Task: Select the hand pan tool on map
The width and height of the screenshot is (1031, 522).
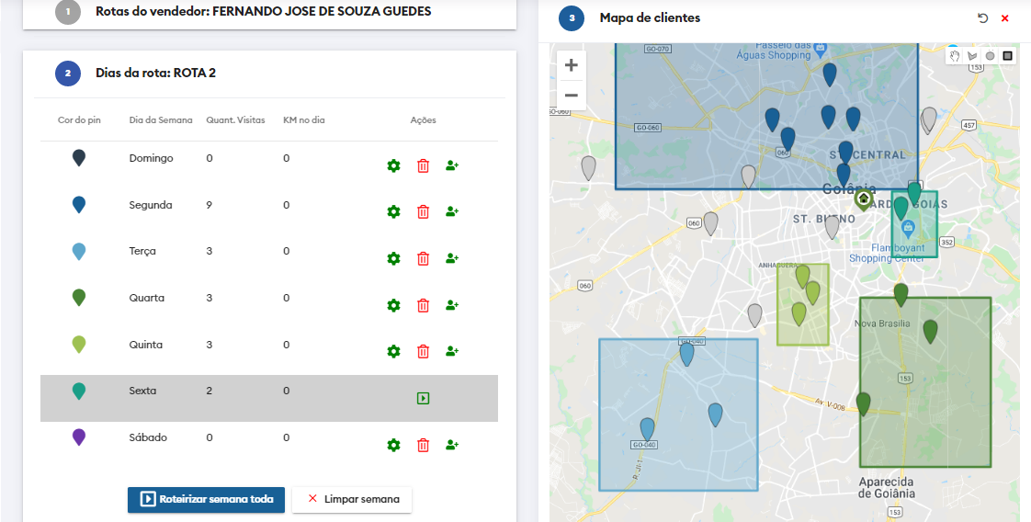Action: pyautogui.click(x=956, y=56)
